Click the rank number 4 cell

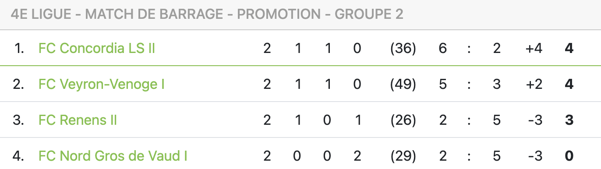tap(18, 156)
